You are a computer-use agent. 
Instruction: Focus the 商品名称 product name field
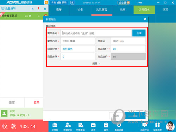point(78,41)
